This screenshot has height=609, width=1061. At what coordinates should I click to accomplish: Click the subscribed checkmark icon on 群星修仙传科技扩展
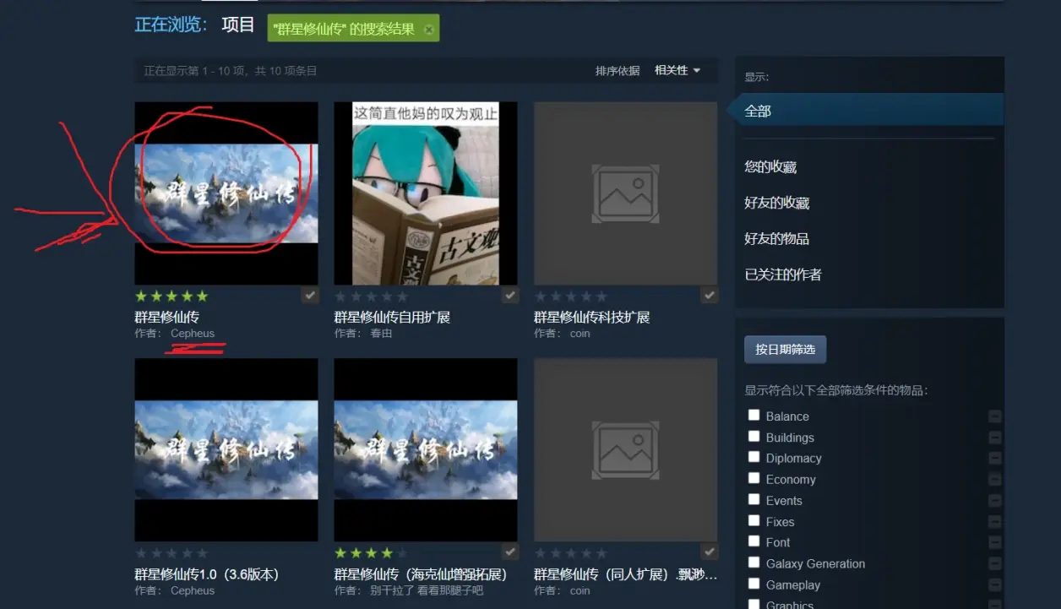click(709, 296)
